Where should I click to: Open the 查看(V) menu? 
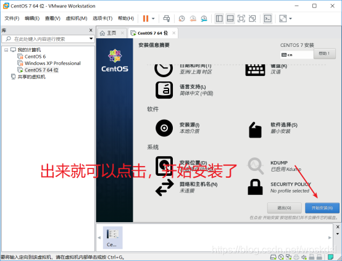(x=52, y=19)
